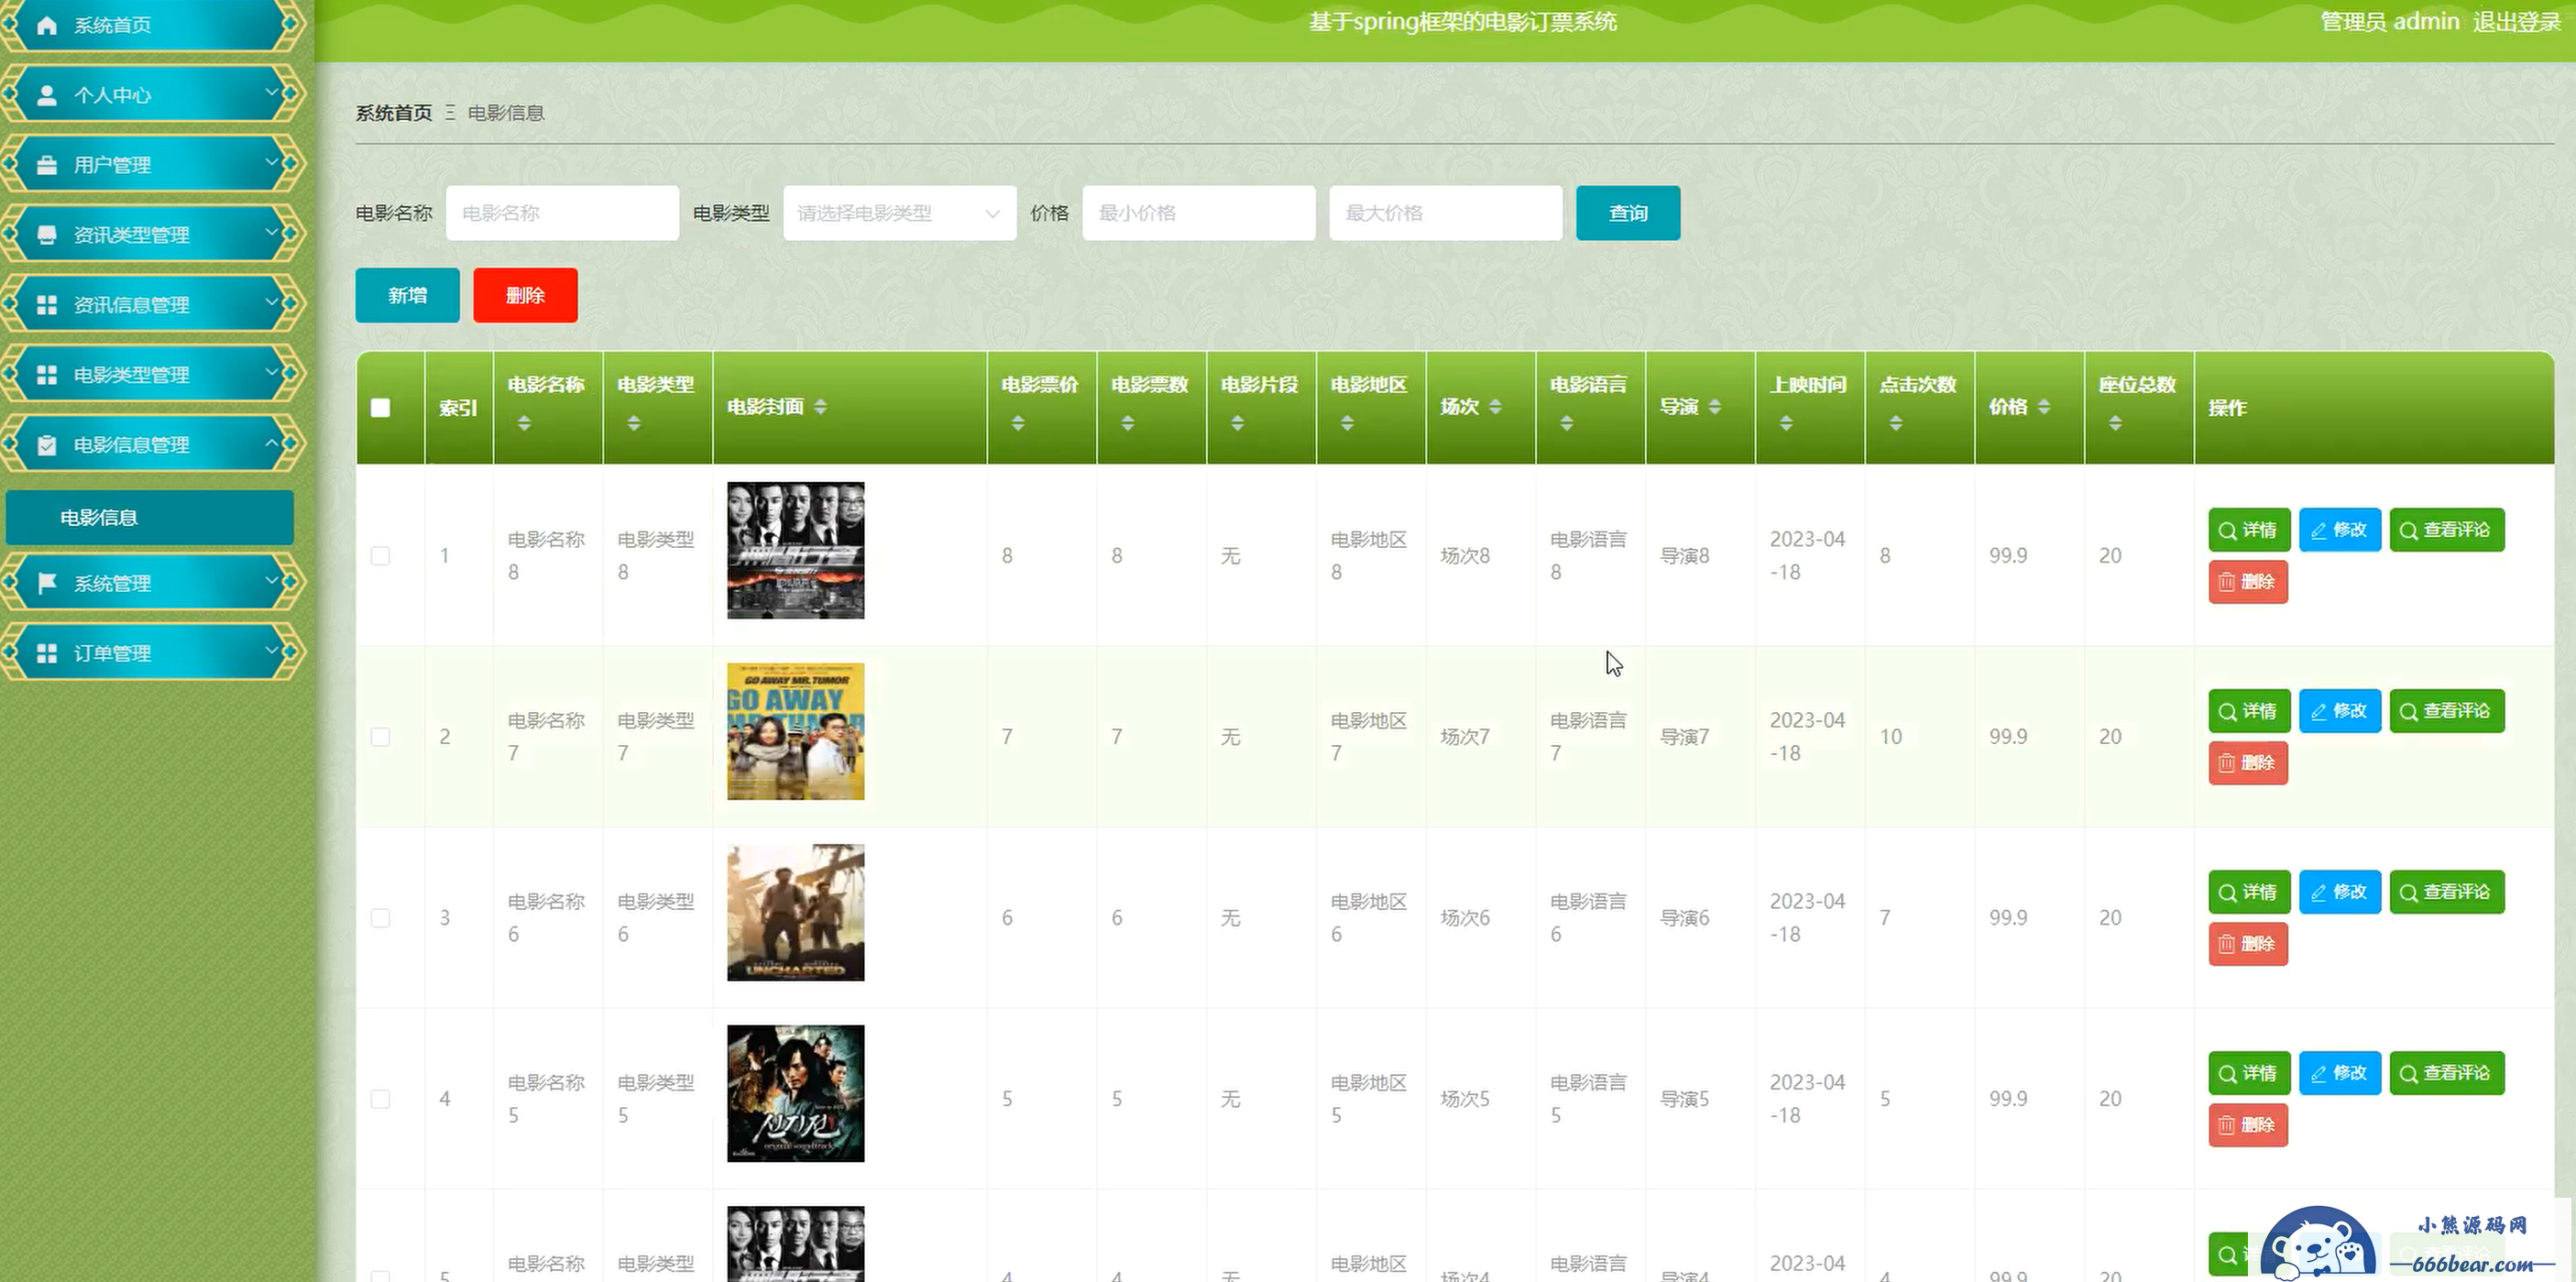Sort by 电影票数 column arrows
This screenshot has height=1282, width=2576.
[1128, 424]
